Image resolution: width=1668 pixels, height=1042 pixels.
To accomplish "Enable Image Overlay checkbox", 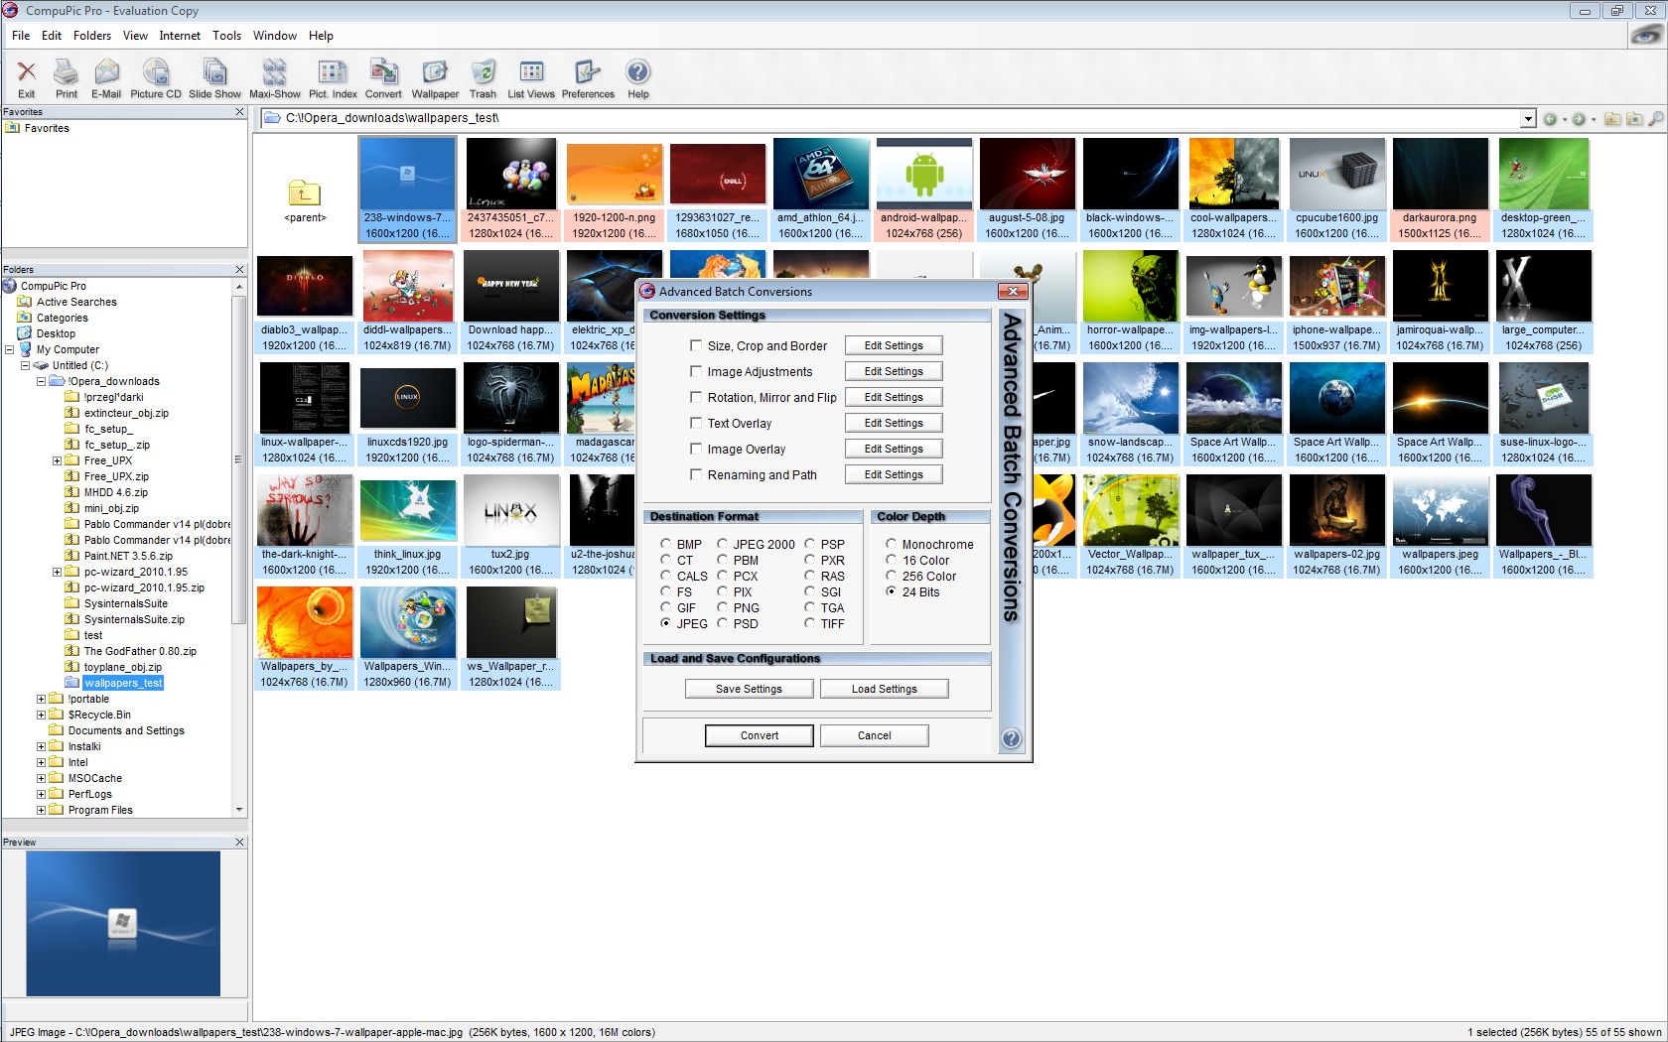I will (696, 449).
